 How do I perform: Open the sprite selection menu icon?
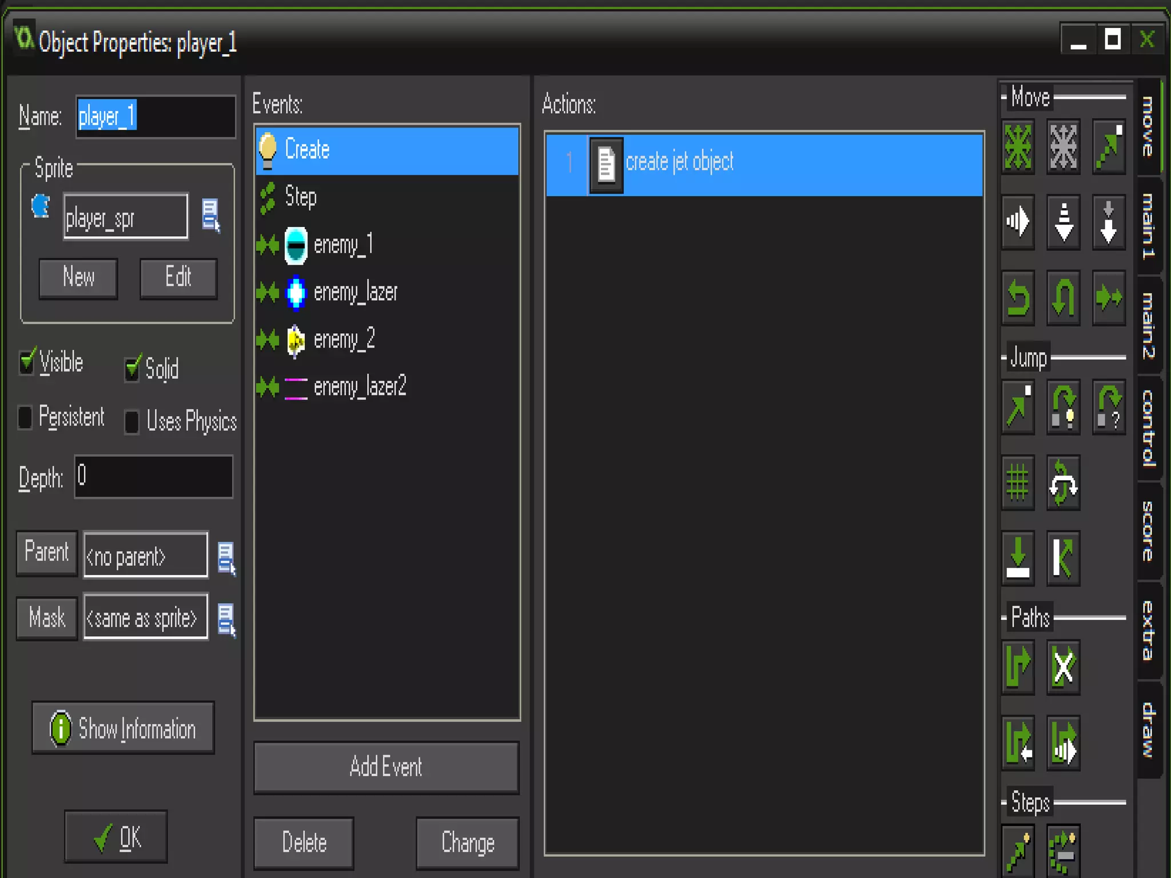click(x=211, y=215)
